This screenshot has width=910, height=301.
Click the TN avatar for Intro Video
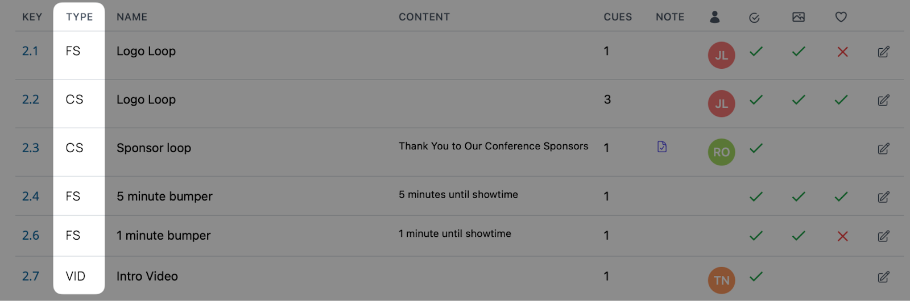(x=722, y=281)
